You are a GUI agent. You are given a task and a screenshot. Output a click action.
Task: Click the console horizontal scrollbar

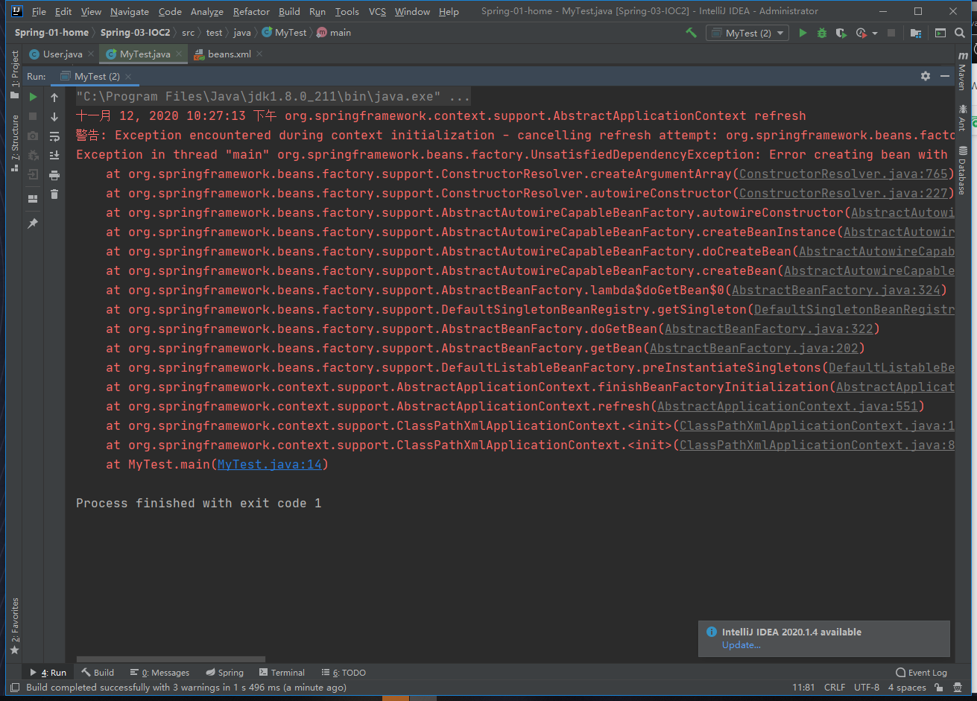170,659
